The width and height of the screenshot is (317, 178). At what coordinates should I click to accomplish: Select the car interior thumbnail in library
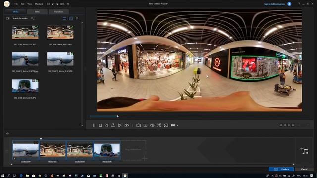[25, 86]
